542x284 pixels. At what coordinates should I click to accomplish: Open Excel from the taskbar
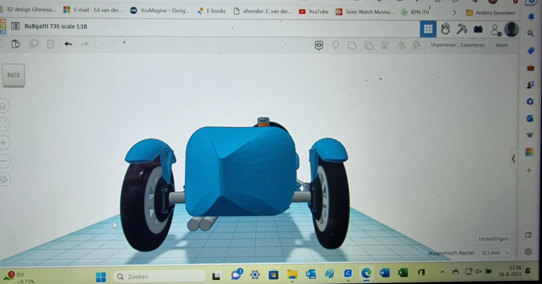pyautogui.click(x=403, y=272)
